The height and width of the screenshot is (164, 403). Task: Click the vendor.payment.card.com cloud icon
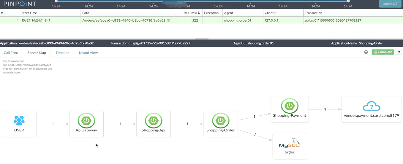372,107
